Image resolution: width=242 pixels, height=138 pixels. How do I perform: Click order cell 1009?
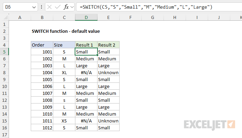coord(42,107)
